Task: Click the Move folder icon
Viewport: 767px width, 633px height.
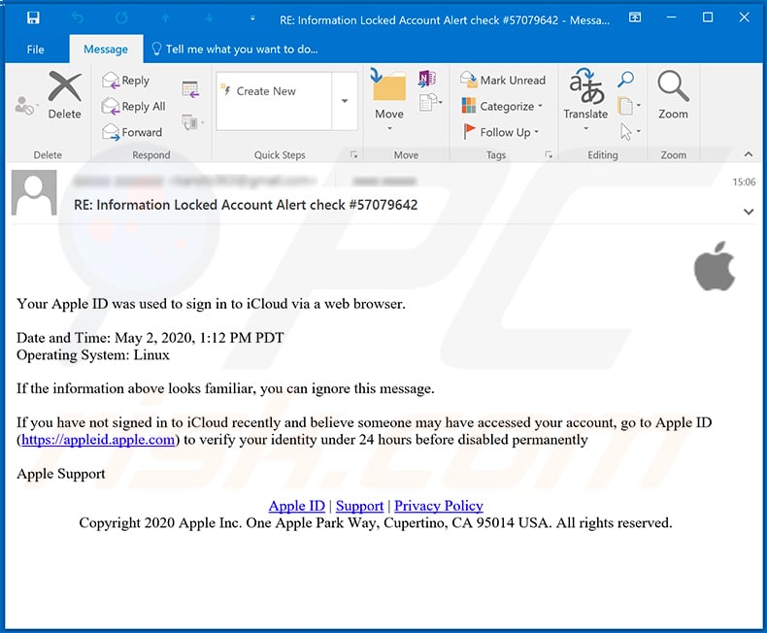Action: click(389, 100)
